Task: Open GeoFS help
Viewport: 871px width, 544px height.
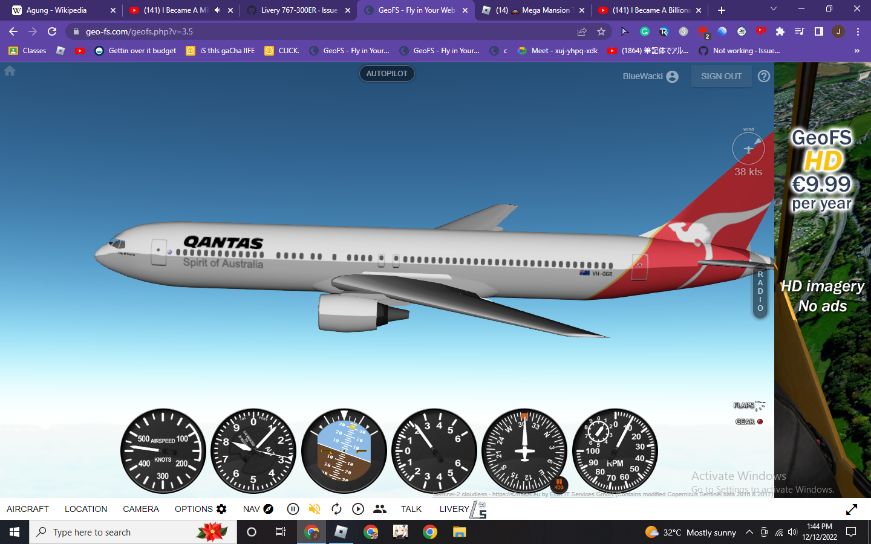Action: pos(763,76)
